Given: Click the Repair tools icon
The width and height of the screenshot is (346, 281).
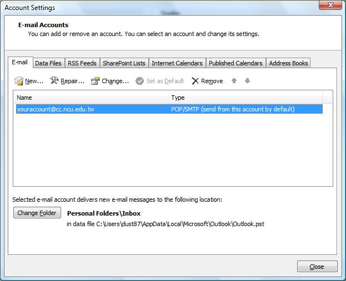Looking at the screenshot, I should point(54,81).
